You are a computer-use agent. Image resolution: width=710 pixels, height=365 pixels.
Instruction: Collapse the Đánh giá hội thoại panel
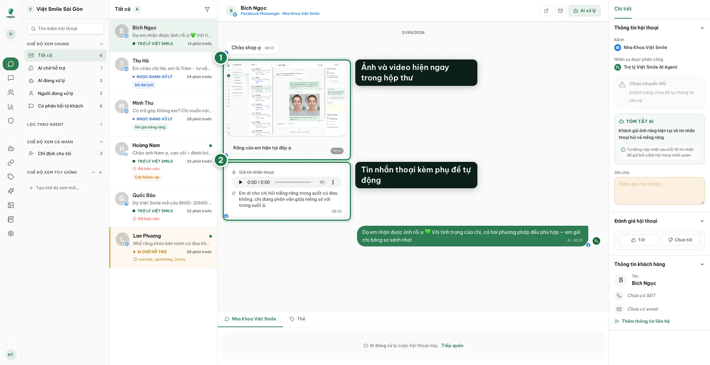tap(702, 221)
